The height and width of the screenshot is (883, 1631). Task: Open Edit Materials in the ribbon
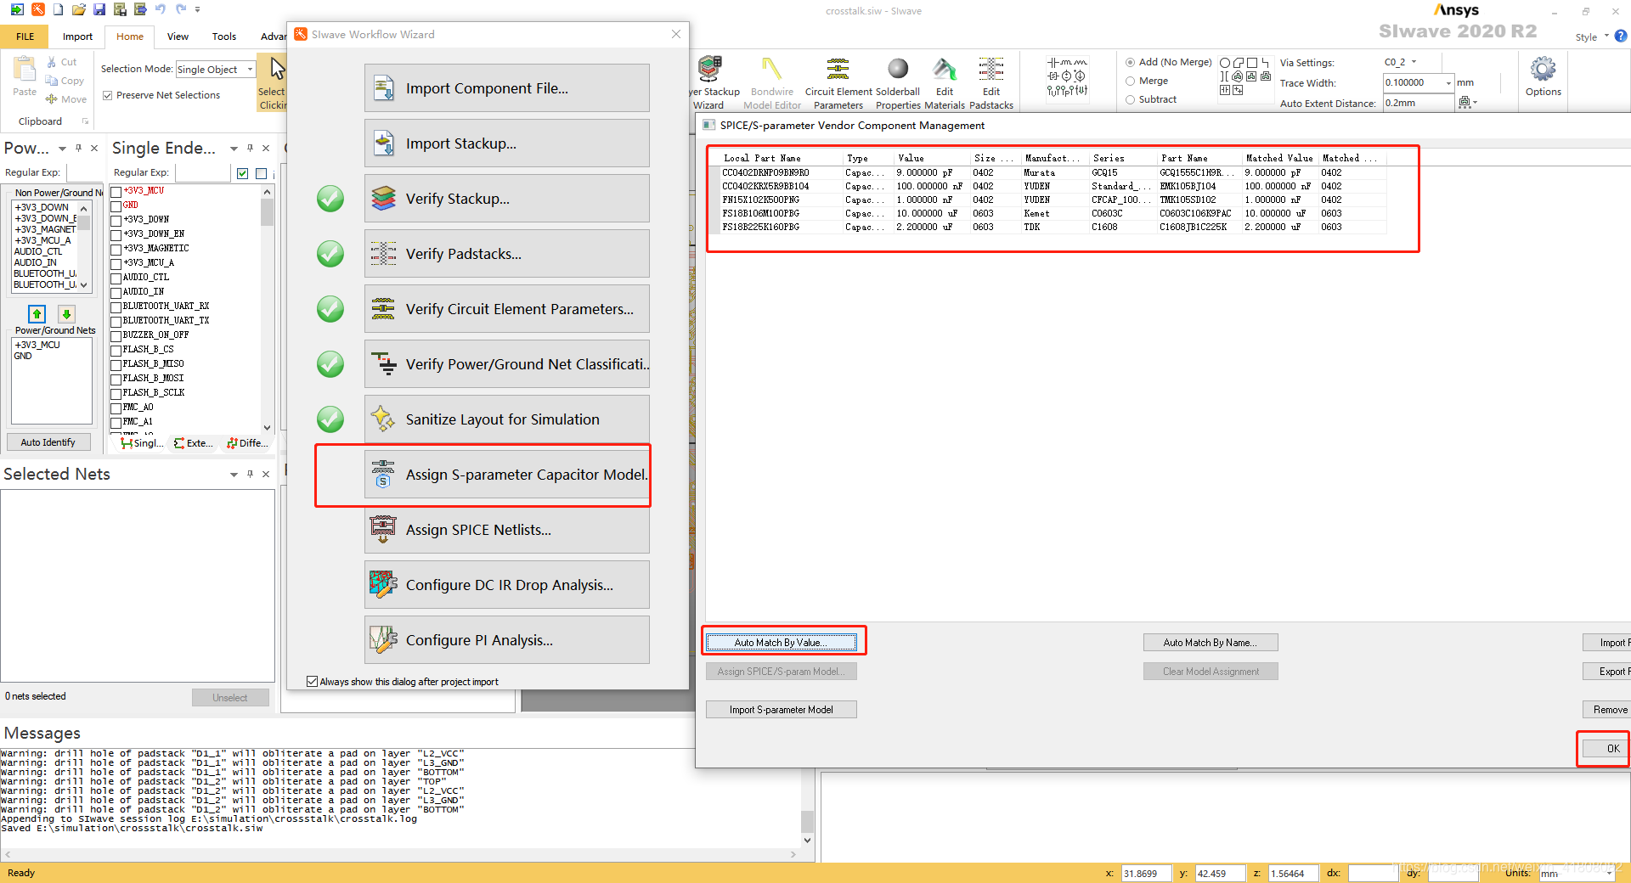coord(945,83)
